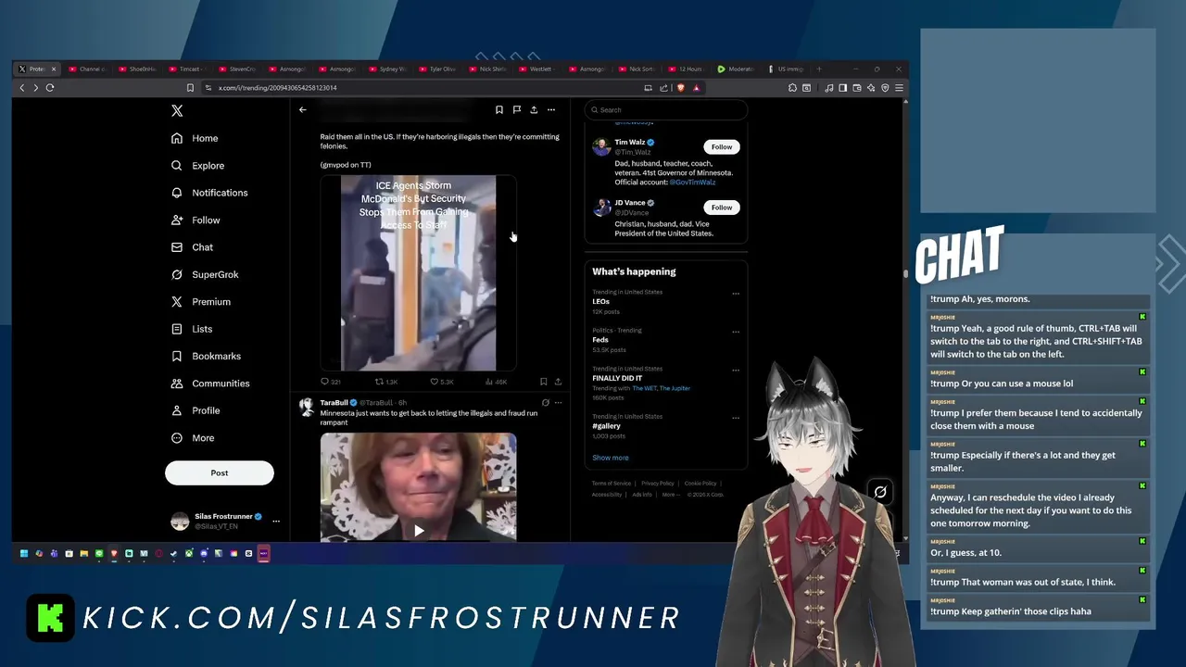Click Show more under What's happening
The image size is (1186, 667).
pyautogui.click(x=611, y=458)
